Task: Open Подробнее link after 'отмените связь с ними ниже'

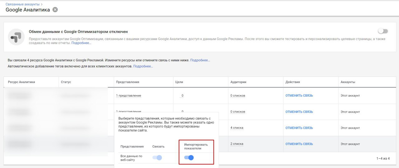Action: click(x=200, y=60)
